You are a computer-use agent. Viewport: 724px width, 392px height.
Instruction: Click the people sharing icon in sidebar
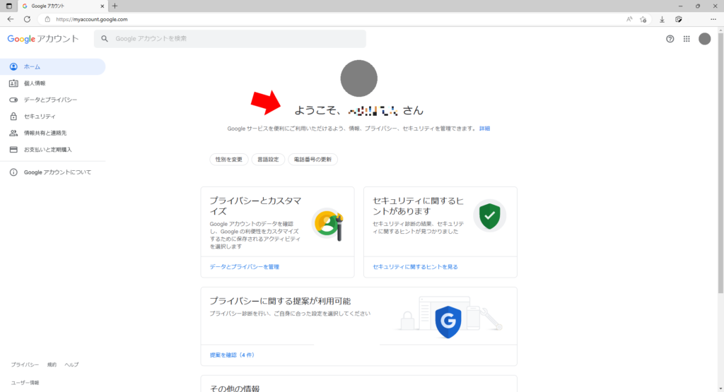(13, 133)
